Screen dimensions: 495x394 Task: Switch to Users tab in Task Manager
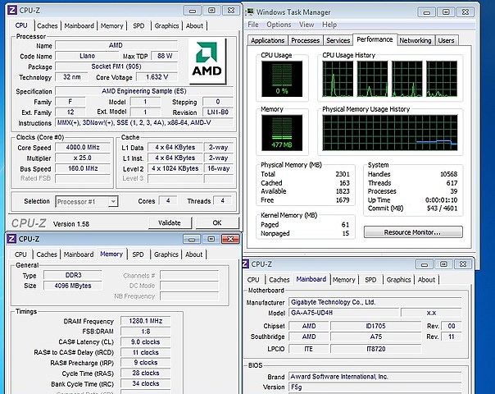(446, 40)
